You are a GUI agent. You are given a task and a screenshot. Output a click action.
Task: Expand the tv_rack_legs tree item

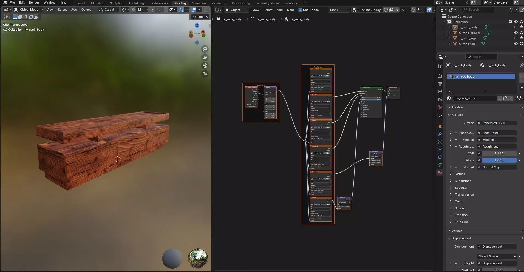[x=449, y=38]
